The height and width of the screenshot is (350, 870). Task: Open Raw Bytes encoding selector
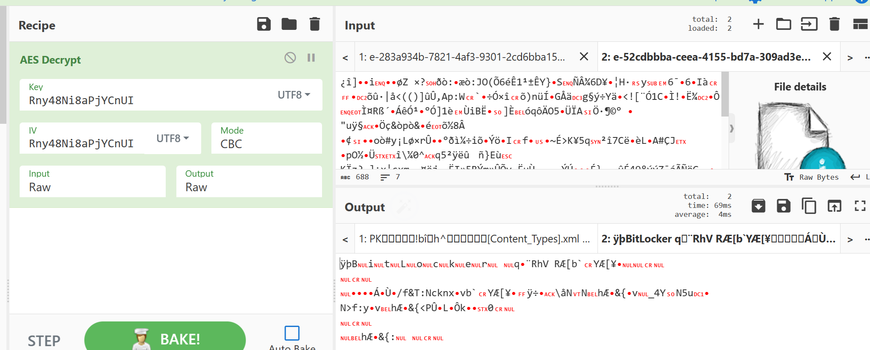pyautogui.click(x=811, y=177)
